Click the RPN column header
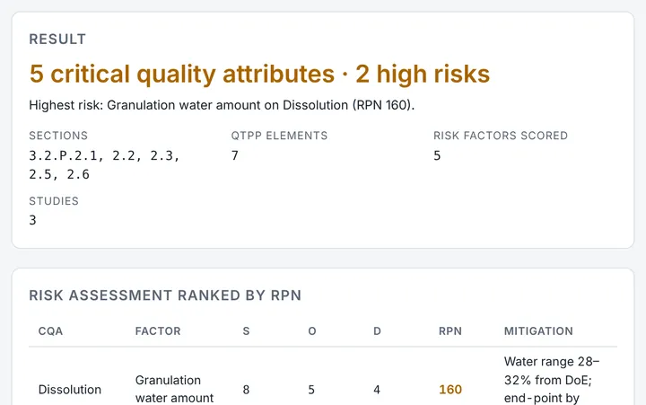This screenshot has width=646, height=405. [450, 331]
